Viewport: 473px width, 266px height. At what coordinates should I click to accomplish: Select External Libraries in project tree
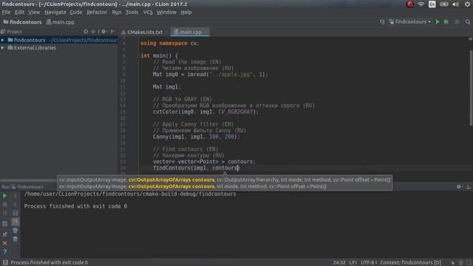point(35,47)
